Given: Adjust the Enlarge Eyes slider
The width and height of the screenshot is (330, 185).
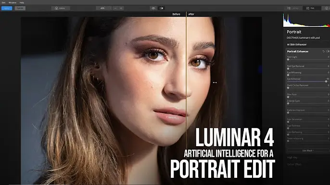Looking at the screenshot, I should pyautogui.click(x=308, y=104).
